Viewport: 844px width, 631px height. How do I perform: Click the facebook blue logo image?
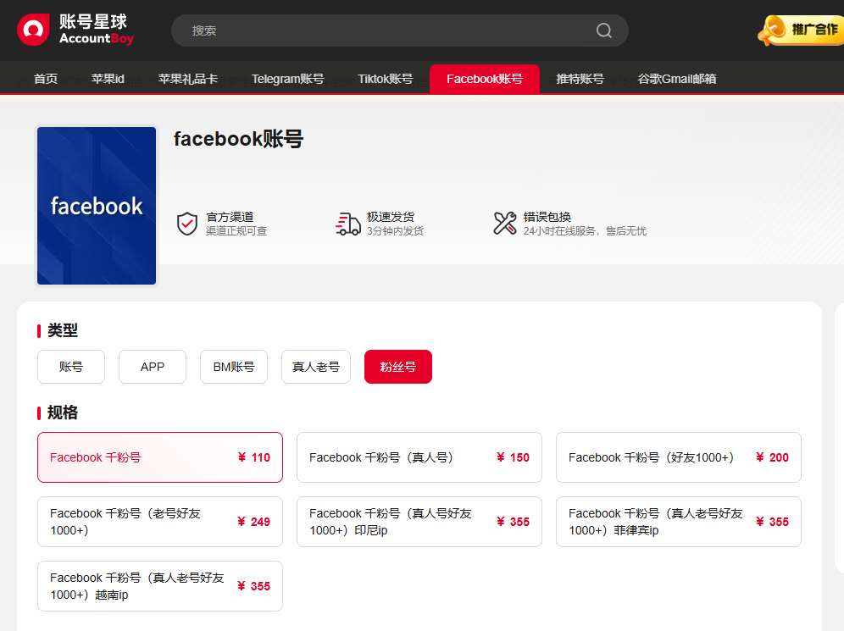pyautogui.click(x=96, y=206)
